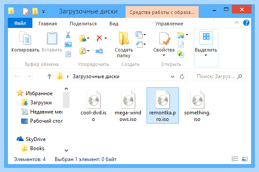Open the New item dropdown
The width and height of the screenshot is (259, 172).
pyautogui.click(x=140, y=35)
